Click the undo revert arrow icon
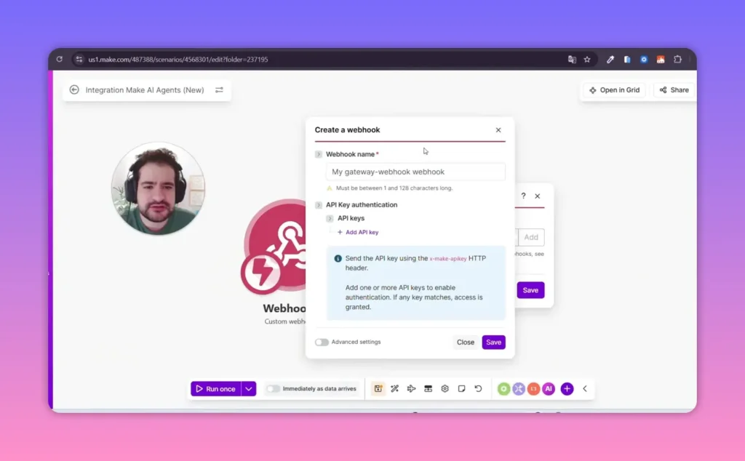The image size is (745, 461). tap(478, 388)
